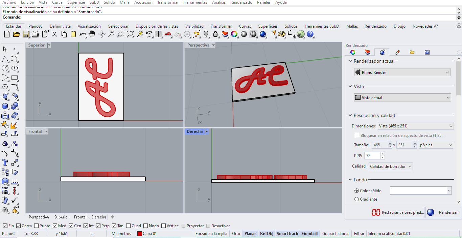The image size is (462, 238).
Task: Open help with the question mark icon
Action: click(310, 34)
